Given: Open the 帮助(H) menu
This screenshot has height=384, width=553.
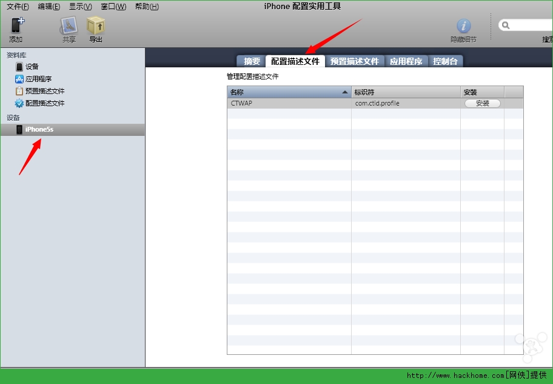Looking at the screenshot, I should coord(147,7).
